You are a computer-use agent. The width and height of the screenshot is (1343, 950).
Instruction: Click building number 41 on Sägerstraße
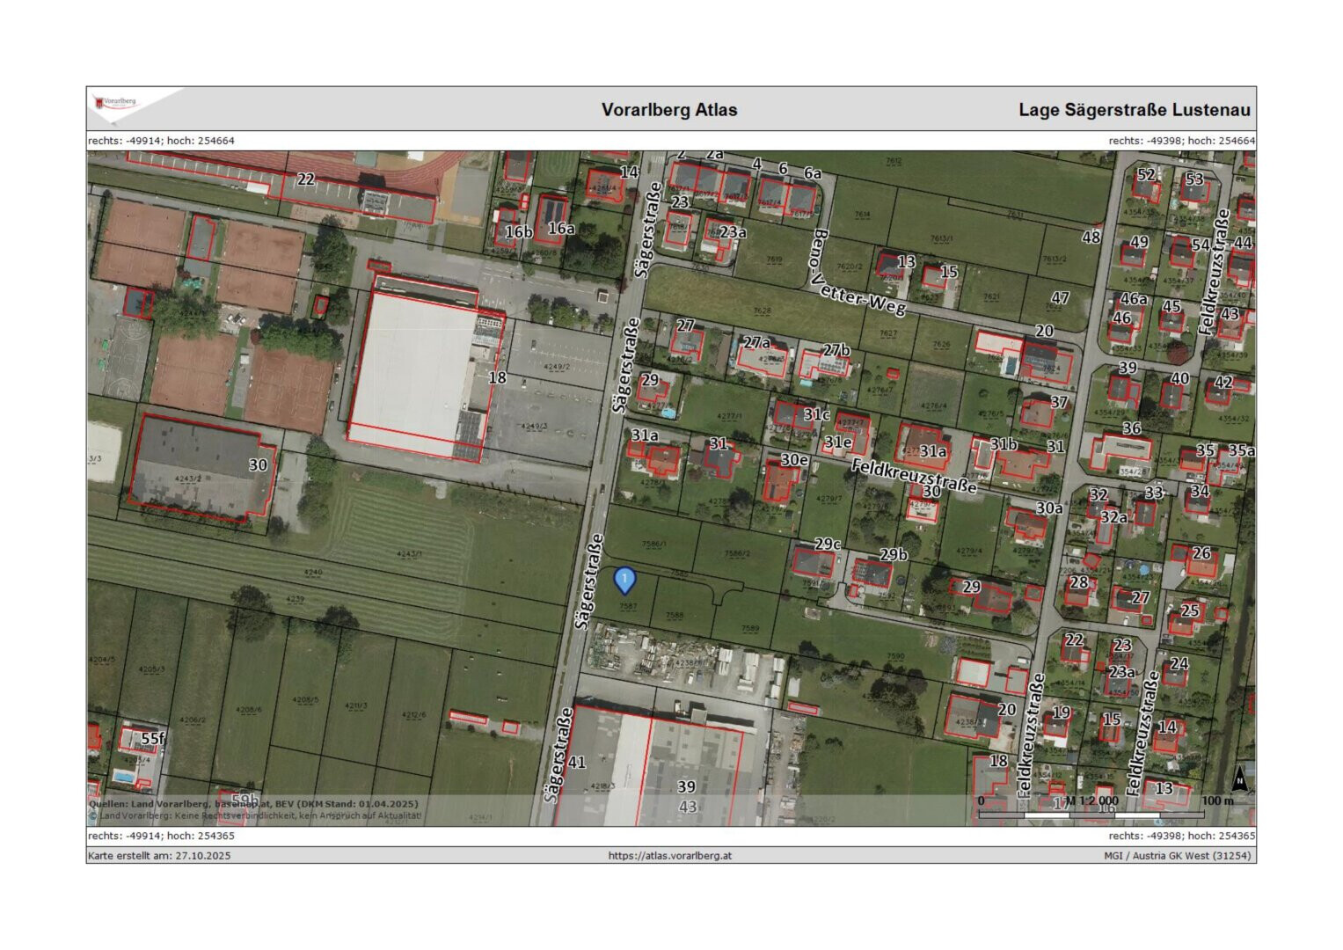576,762
